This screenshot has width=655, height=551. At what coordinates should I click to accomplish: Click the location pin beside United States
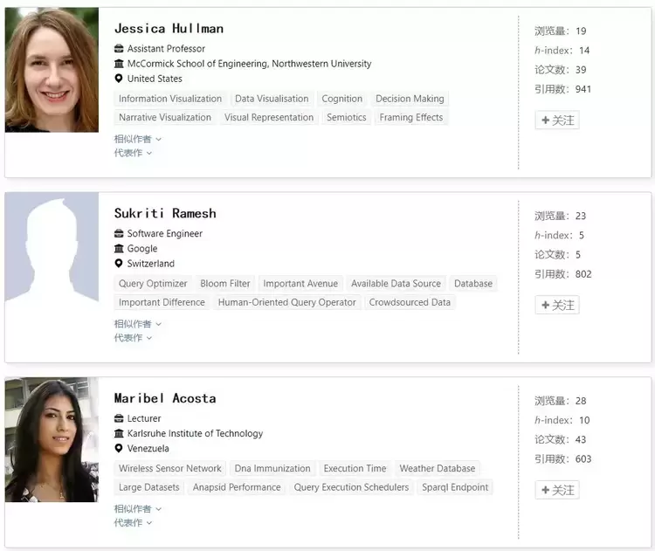pos(119,79)
